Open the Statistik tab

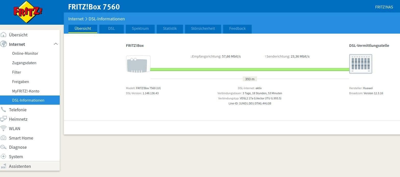(170, 29)
